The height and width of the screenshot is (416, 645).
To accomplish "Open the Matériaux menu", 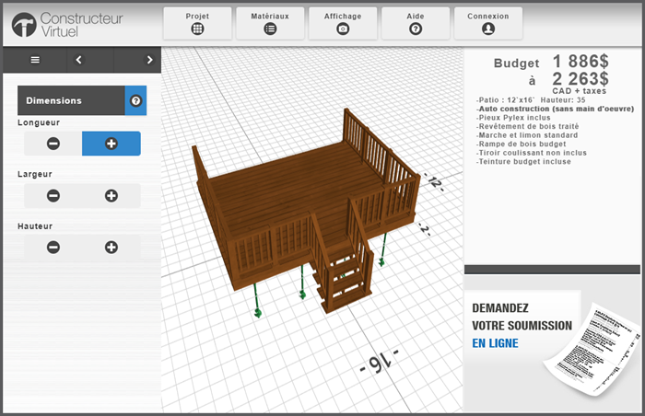I will pyautogui.click(x=270, y=23).
